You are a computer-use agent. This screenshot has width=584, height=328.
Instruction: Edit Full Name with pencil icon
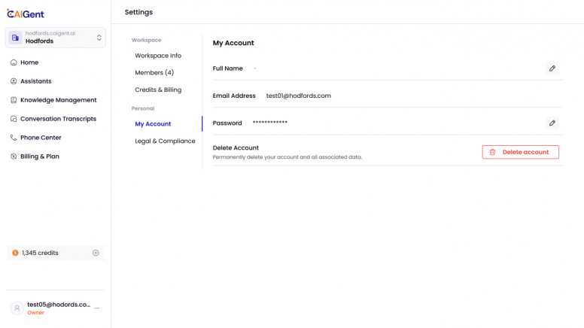[x=552, y=68]
